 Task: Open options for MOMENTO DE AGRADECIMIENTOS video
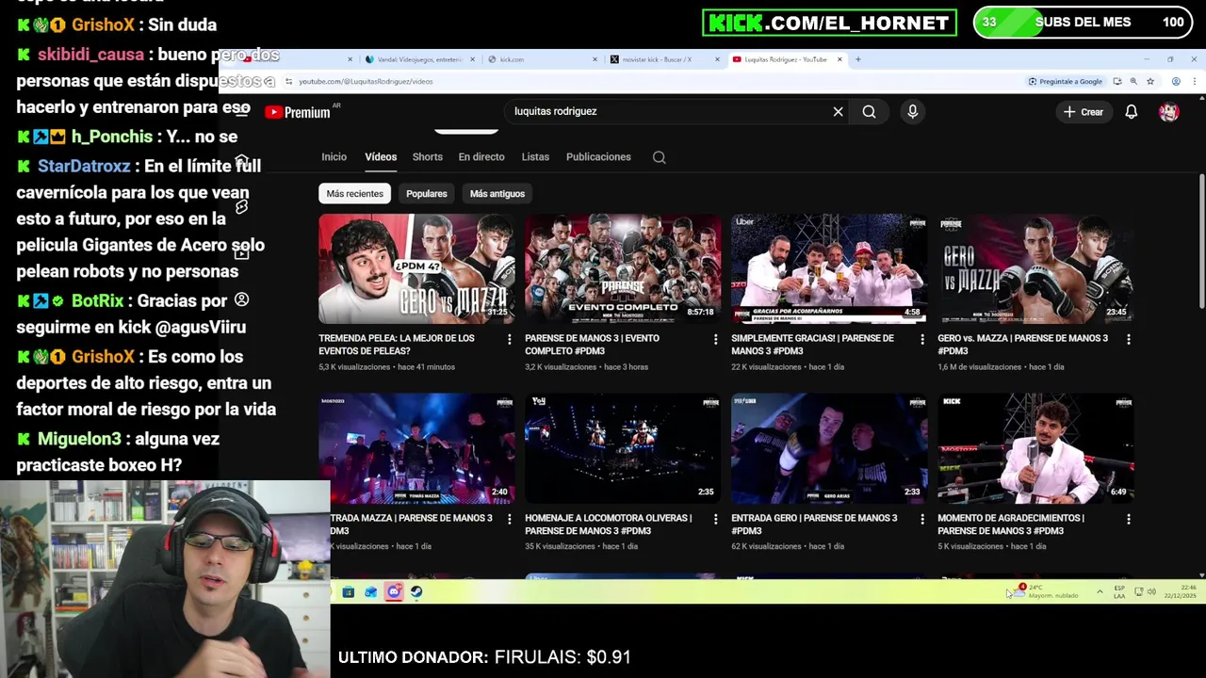click(1128, 519)
